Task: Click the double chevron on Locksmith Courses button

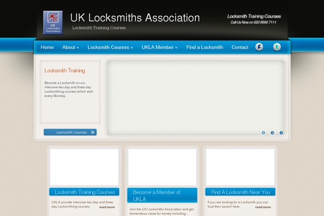Action: [x=92, y=132]
